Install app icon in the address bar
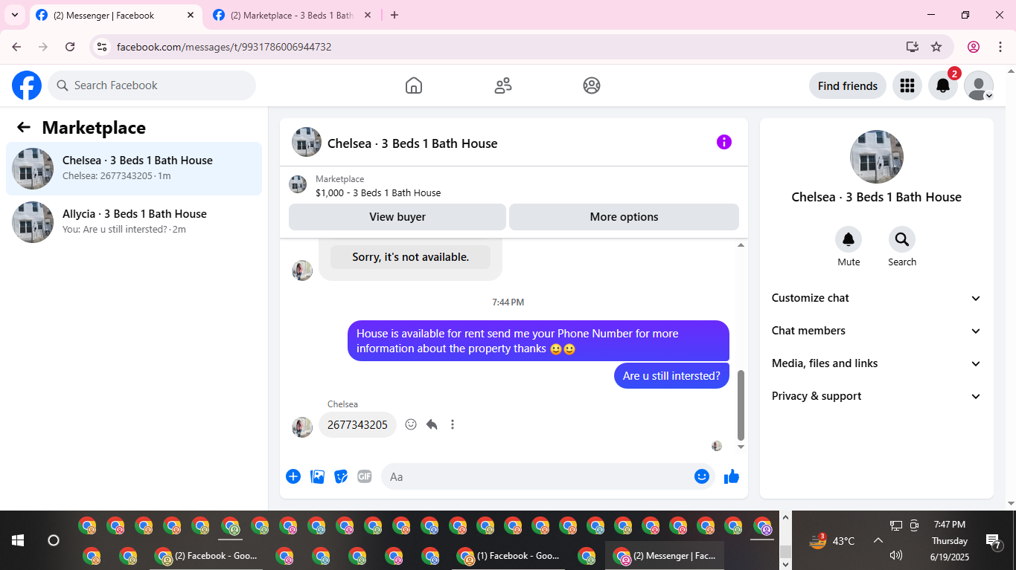Image resolution: width=1016 pixels, height=570 pixels. click(913, 47)
